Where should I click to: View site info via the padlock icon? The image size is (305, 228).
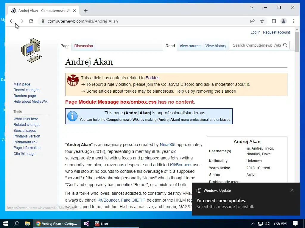pos(43,21)
